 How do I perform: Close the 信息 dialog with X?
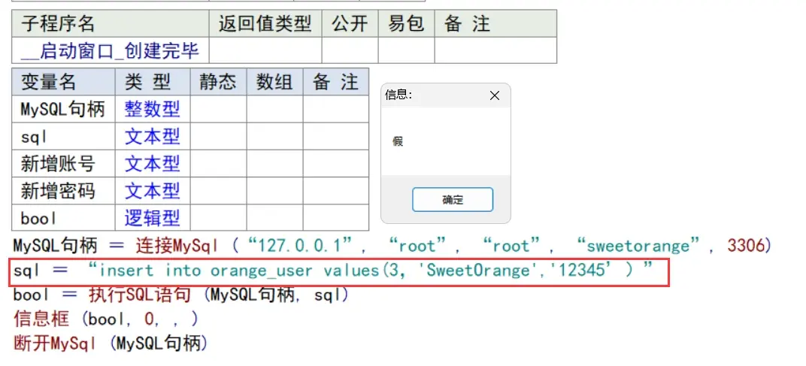[x=495, y=95]
